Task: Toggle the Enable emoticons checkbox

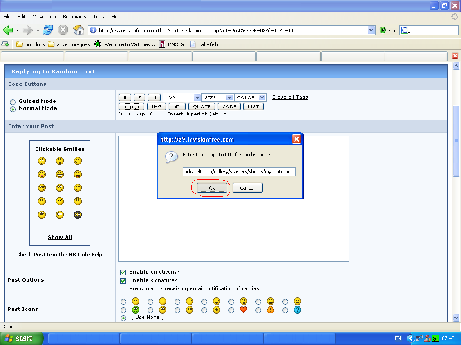Action: tap(123, 272)
